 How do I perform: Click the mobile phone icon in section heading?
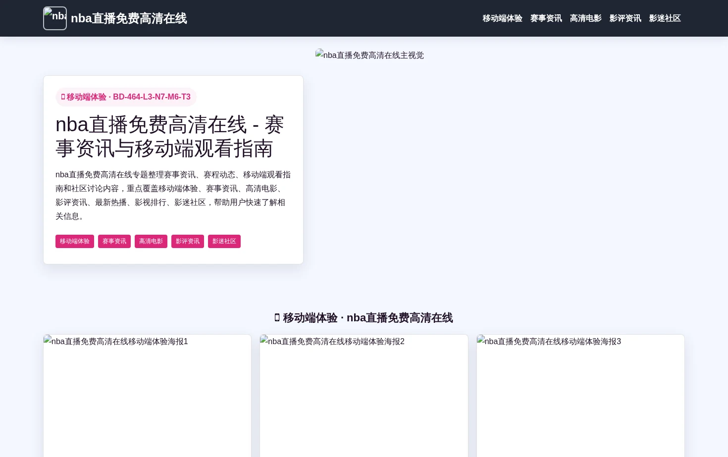click(x=277, y=317)
